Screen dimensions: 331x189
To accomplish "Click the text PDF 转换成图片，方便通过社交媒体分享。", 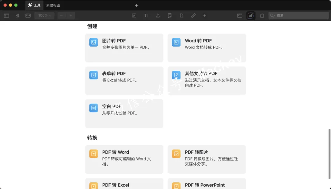I will [x=211, y=161].
